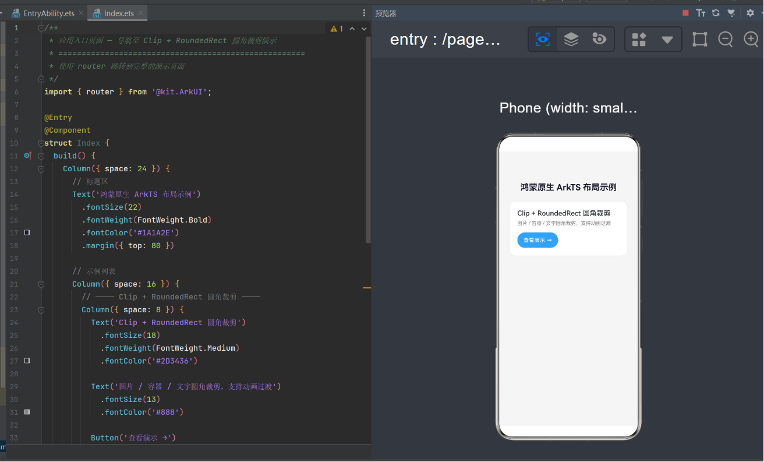The height and width of the screenshot is (462, 764).
Task: Click the orange warning stripe on the scrollbar
Action: coord(367,287)
